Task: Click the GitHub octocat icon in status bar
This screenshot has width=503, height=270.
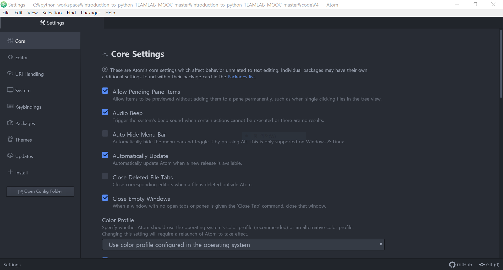Action: point(452,265)
